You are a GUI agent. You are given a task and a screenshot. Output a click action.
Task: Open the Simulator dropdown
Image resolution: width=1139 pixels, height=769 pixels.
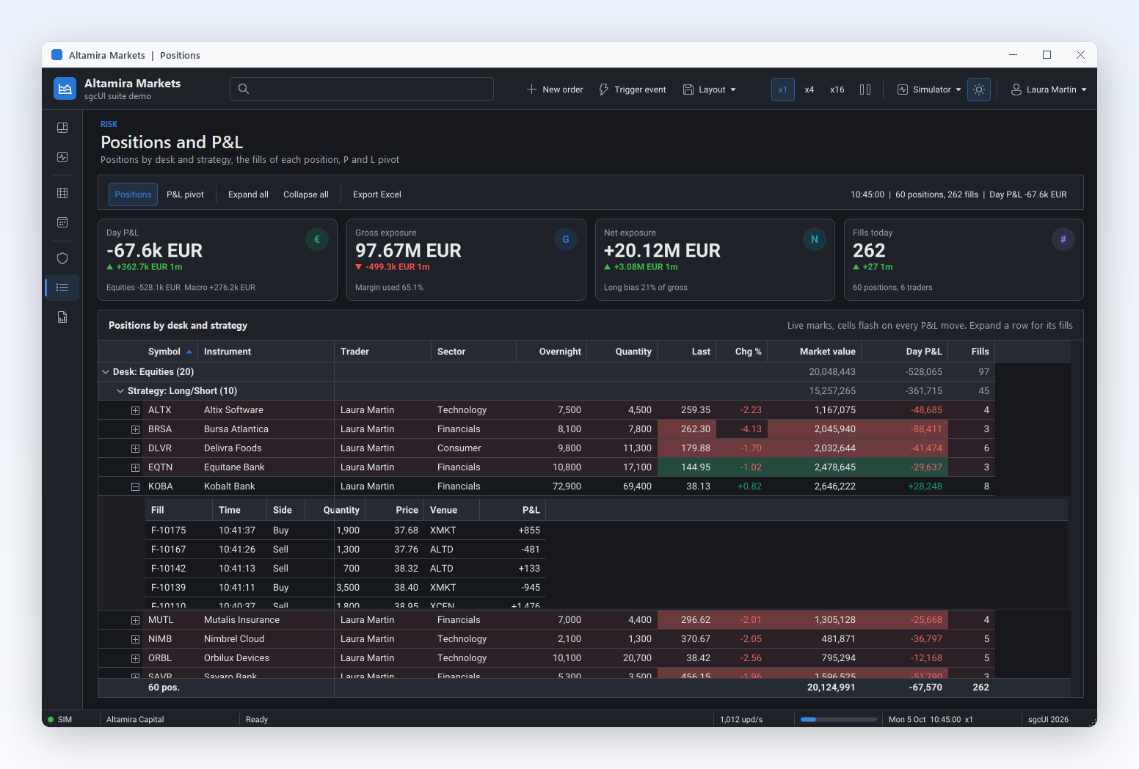coord(929,90)
